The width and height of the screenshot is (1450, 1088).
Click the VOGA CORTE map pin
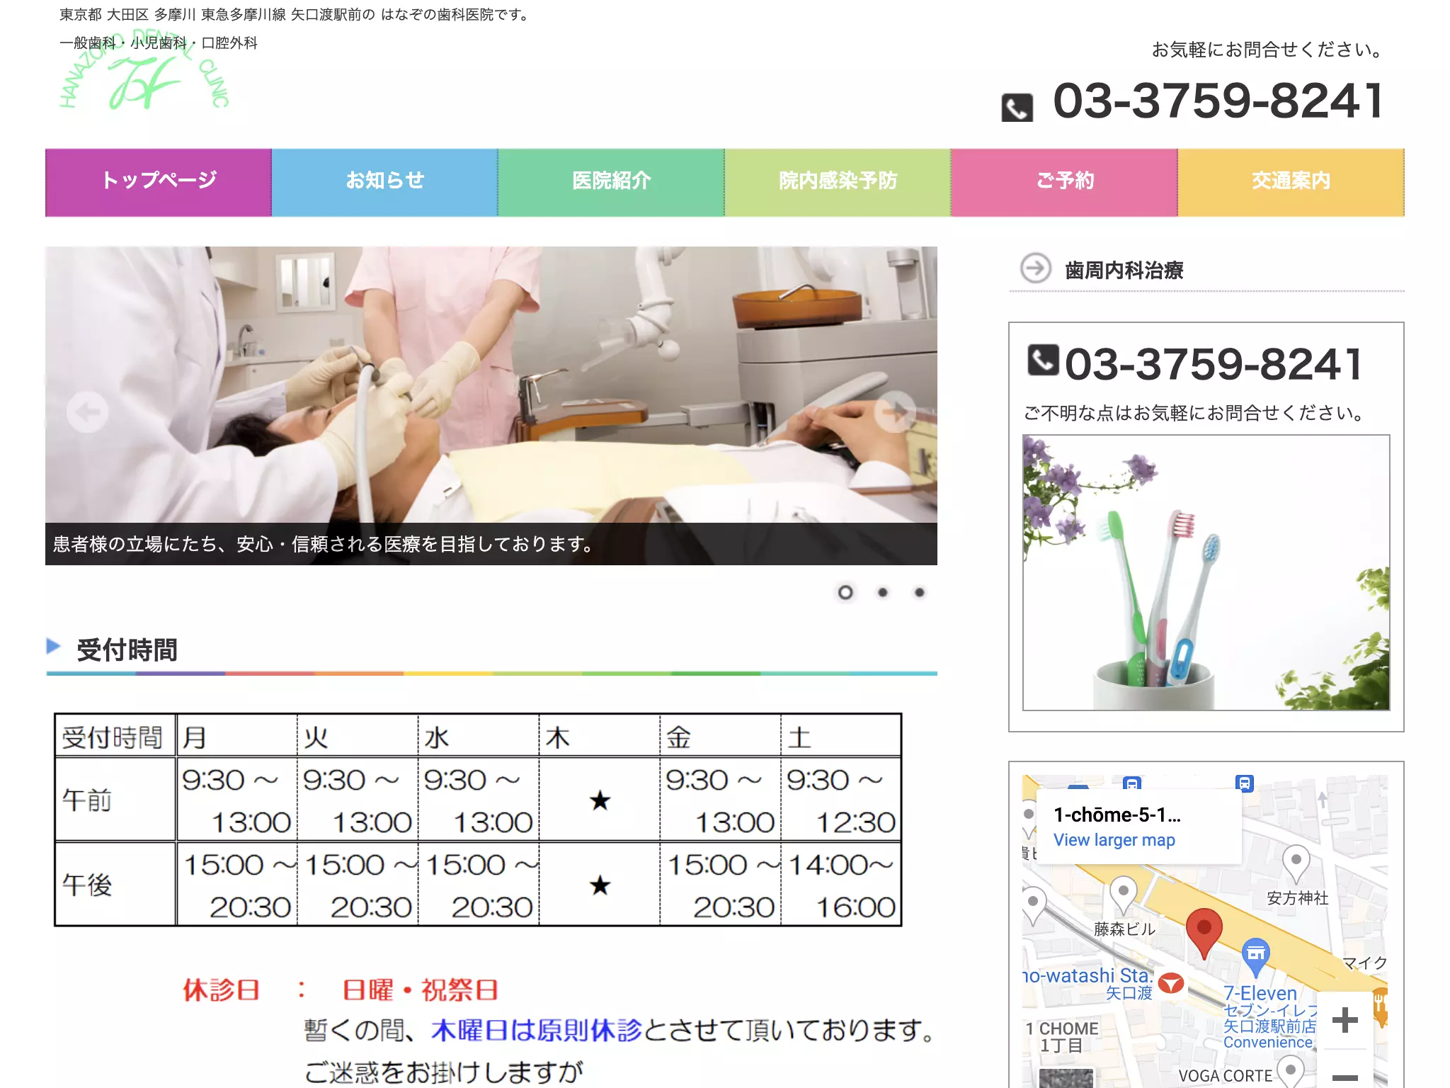coord(1290,1071)
